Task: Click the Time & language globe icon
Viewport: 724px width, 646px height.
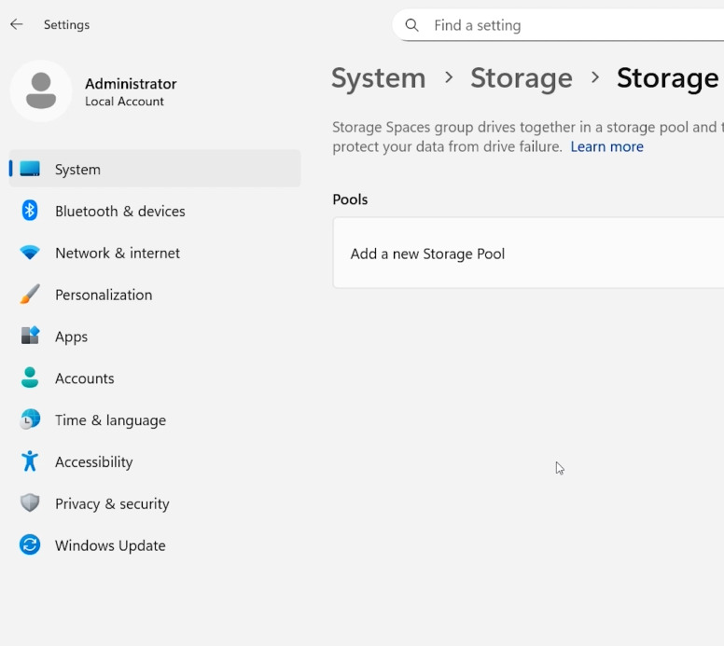Action: pyautogui.click(x=30, y=419)
